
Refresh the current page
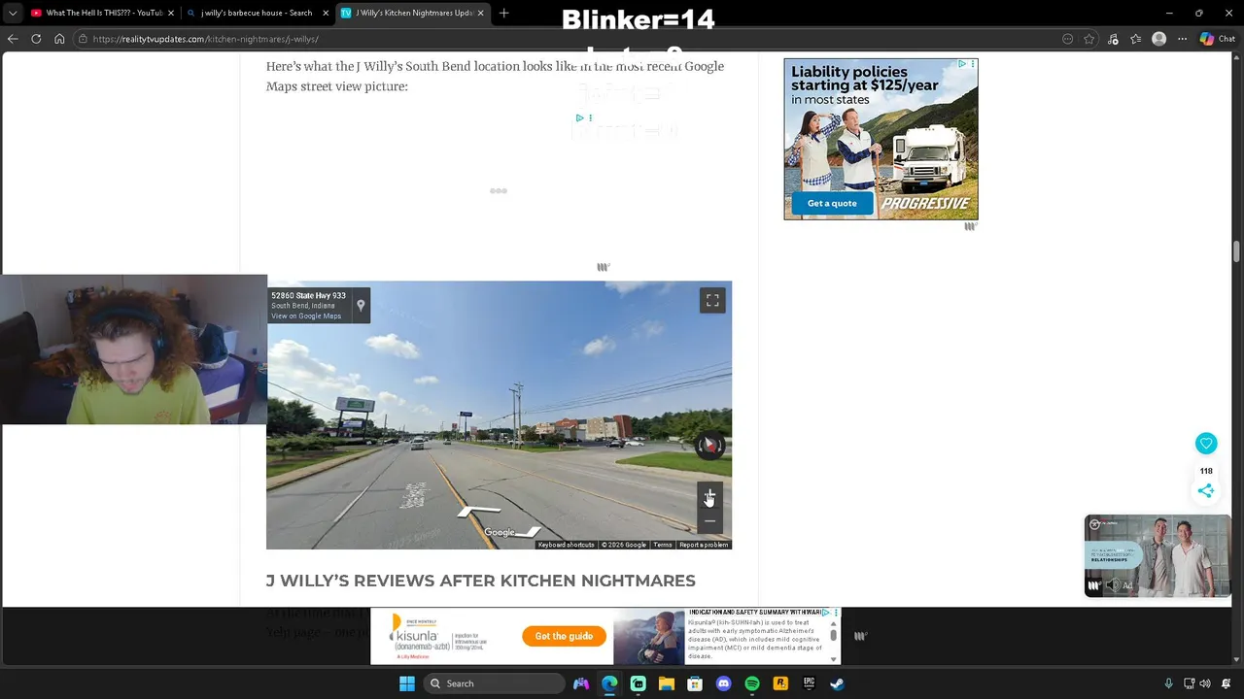pyautogui.click(x=36, y=39)
